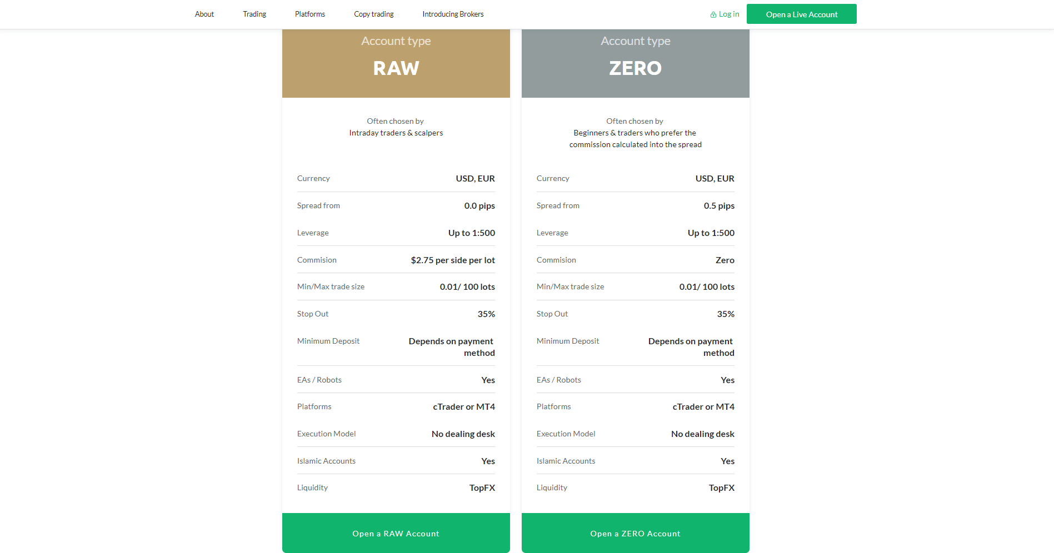
Task: Go to Copy trading
Action: coord(373,14)
